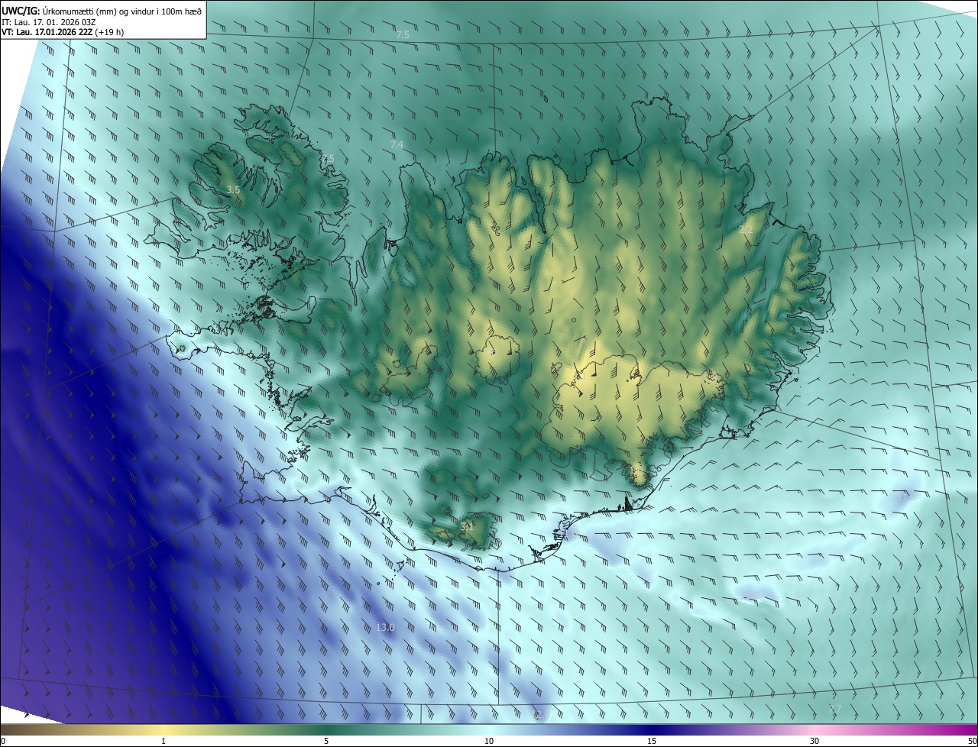The image size is (978, 747).
Task: Select the line 'IT: Lau. 17. 01. 2026 03Z'
Action: pos(48,21)
